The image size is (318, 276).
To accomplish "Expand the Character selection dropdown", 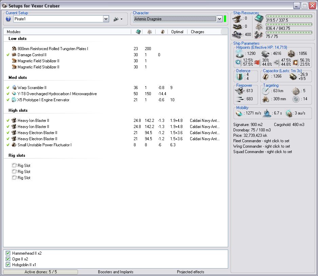I will (219, 19).
